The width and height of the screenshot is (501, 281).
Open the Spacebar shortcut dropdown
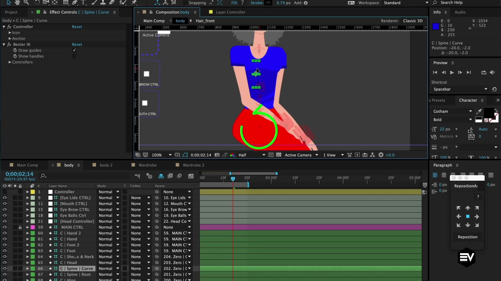click(x=460, y=89)
